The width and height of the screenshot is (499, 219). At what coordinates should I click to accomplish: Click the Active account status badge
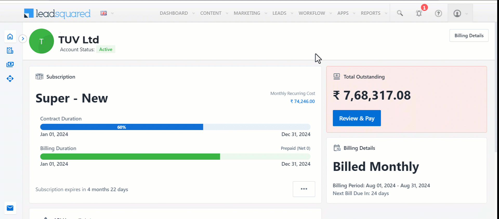[106, 49]
